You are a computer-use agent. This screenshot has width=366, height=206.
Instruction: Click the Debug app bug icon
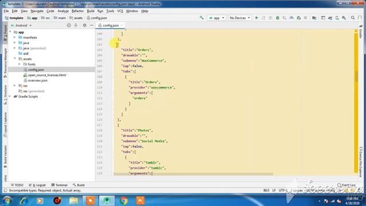(x=277, y=18)
